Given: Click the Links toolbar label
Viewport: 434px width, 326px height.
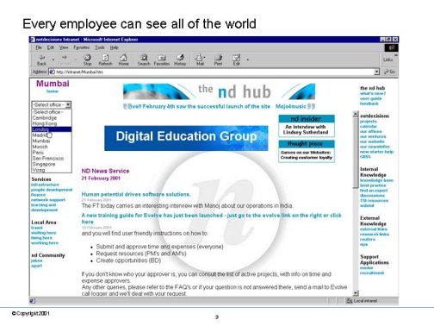Looking at the screenshot, I should coord(387,60).
